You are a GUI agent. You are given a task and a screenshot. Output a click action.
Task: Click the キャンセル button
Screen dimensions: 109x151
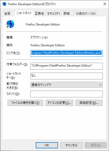(x=71, y=145)
